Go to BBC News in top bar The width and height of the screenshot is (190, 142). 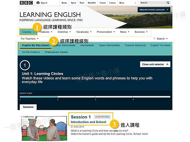(64, 3)
